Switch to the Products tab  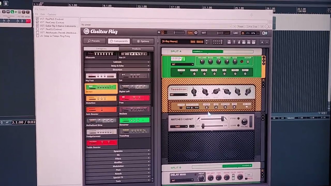point(136,49)
